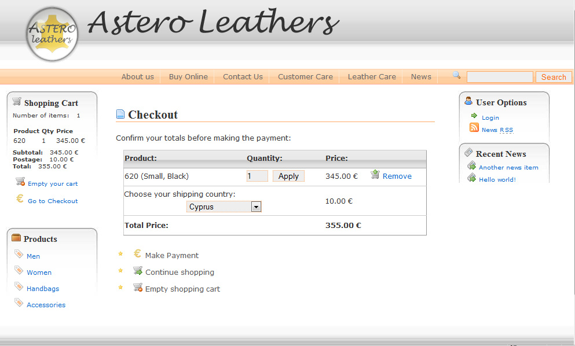Click the Remove item cart icon
The image size is (575, 346).
[375, 175]
